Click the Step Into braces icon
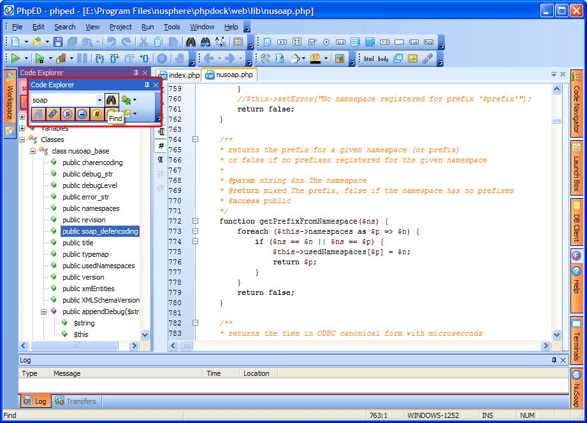 pos(99,59)
